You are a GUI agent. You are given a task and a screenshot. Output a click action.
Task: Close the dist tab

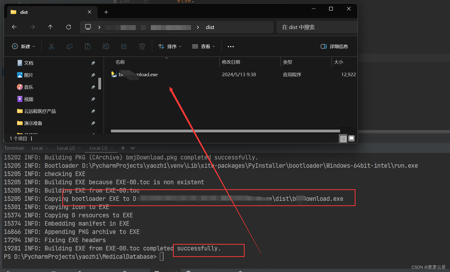click(x=89, y=12)
